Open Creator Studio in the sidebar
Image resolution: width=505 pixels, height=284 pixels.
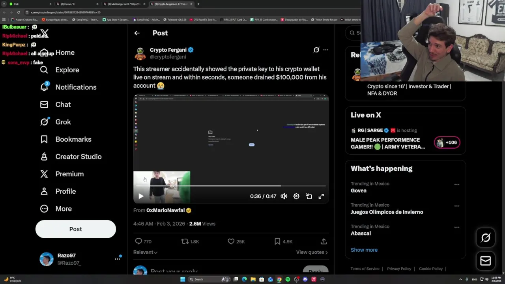[71, 157]
